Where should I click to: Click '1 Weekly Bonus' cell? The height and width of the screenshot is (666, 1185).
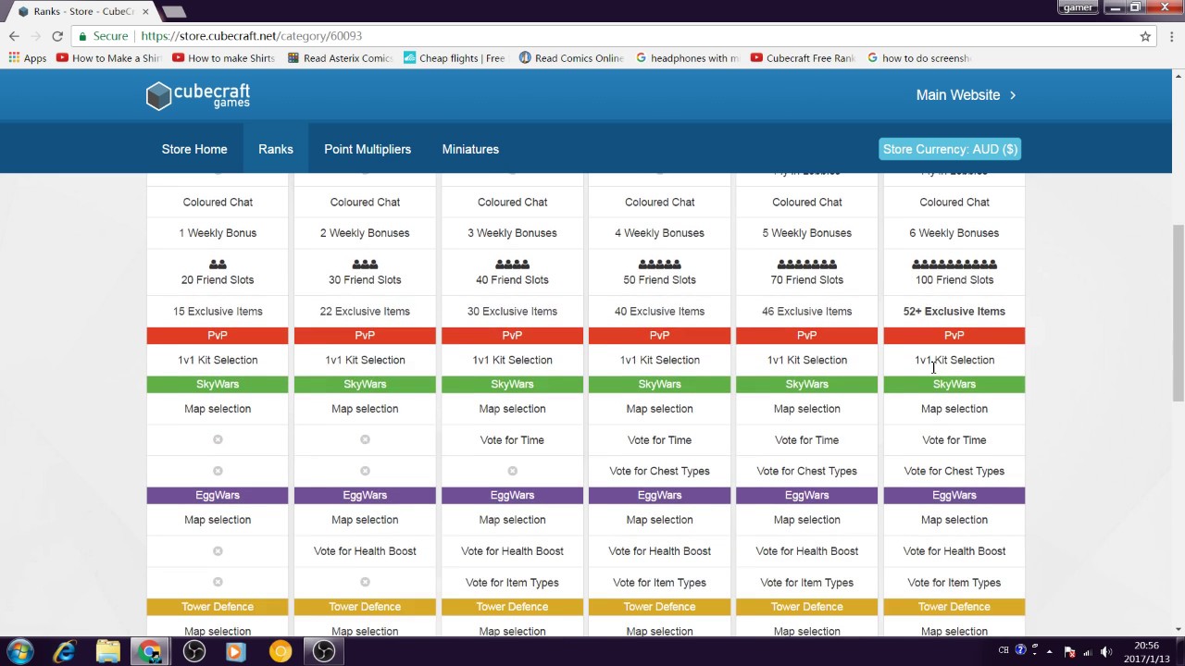click(218, 233)
